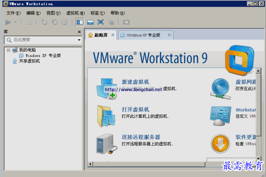This screenshot has height=177, width=266.
Task: Close the Windows XP 专业版 tab
Action: click(169, 35)
